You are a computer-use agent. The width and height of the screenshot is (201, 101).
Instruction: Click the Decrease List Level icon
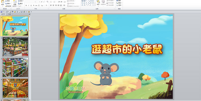click(x=59, y=2)
